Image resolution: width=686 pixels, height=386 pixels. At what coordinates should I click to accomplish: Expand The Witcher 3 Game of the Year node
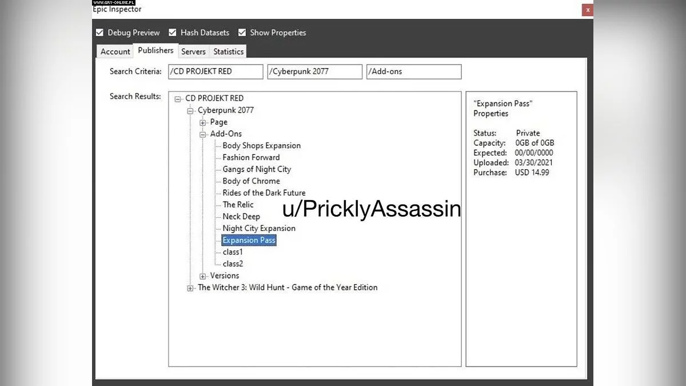tap(190, 288)
